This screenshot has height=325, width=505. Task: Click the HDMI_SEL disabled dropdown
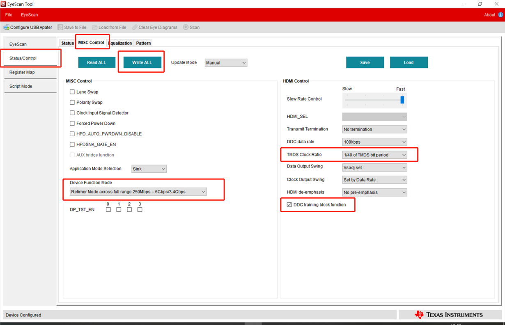[x=374, y=117]
